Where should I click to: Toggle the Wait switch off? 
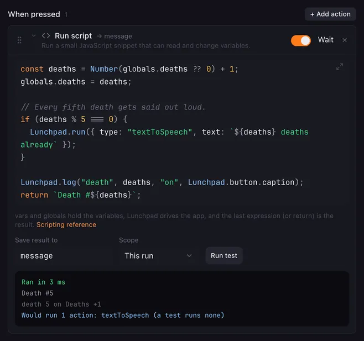(301, 40)
